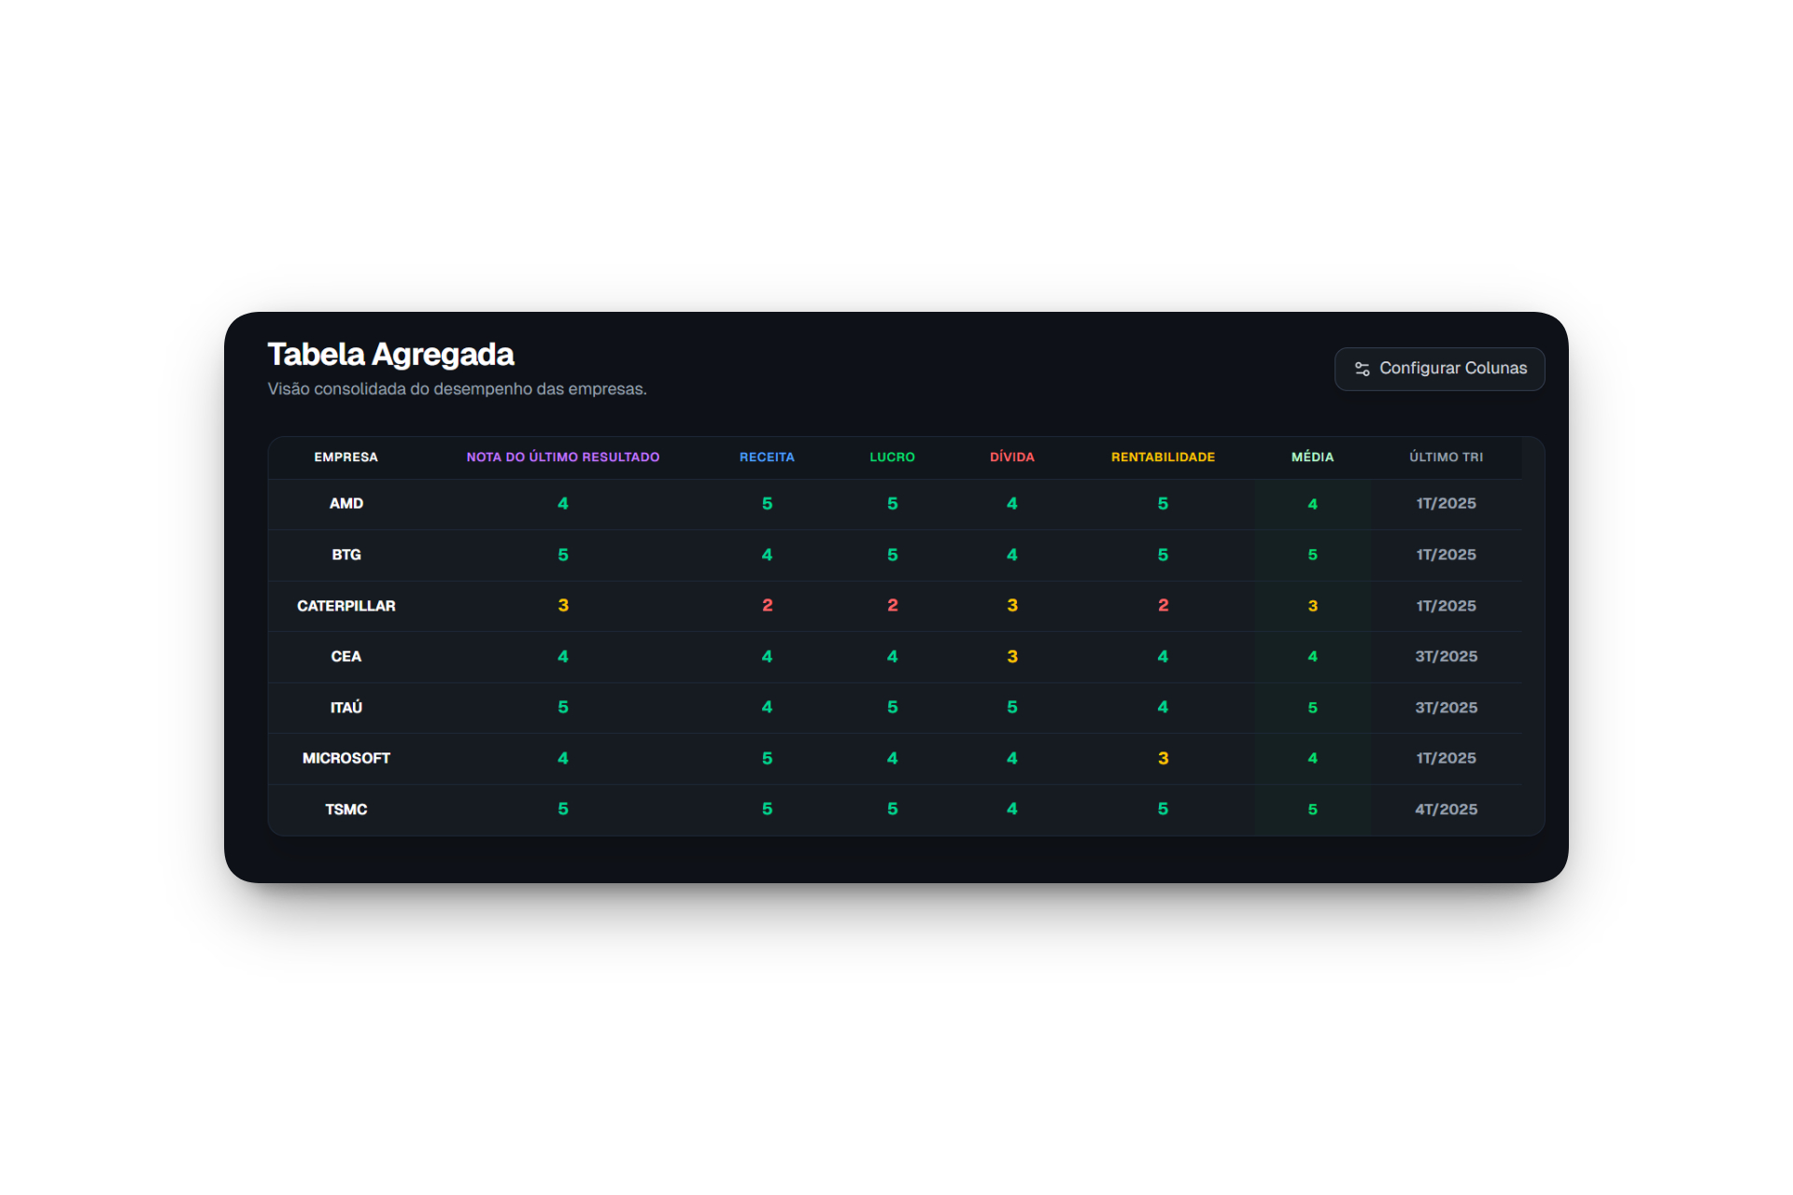Sort by the Receita column header

[x=767, y=457]
